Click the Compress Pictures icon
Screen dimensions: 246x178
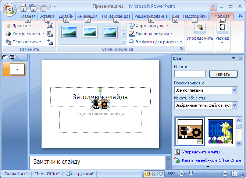tap(50, 26)
